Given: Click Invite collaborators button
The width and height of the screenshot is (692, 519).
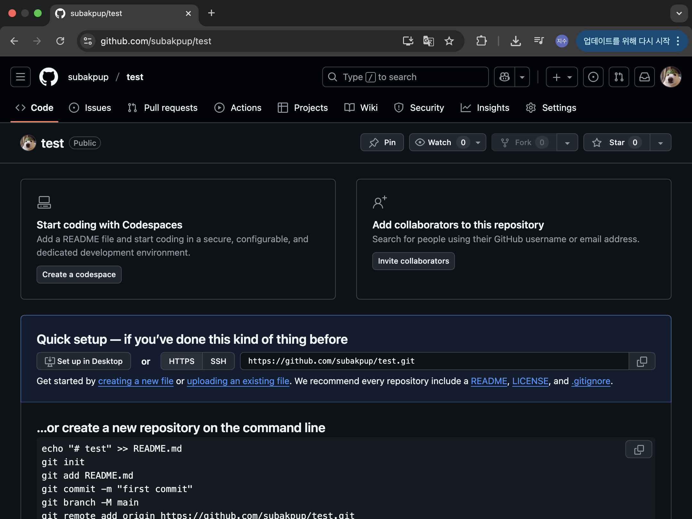Looking at the screenshot, I should pyautogui.click(x=413, y=261).
